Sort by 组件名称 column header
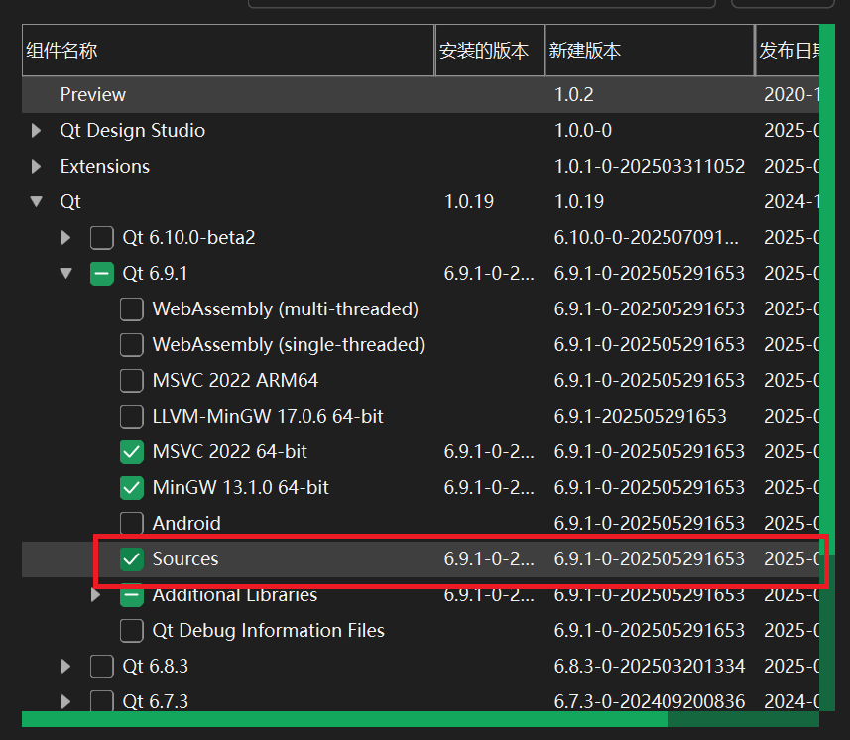The image size is (850, 740). [228, 50]
